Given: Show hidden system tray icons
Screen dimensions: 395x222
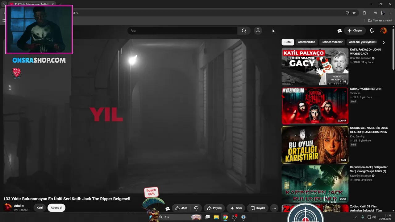Looking at the screenshot, I should coord(356,217).
